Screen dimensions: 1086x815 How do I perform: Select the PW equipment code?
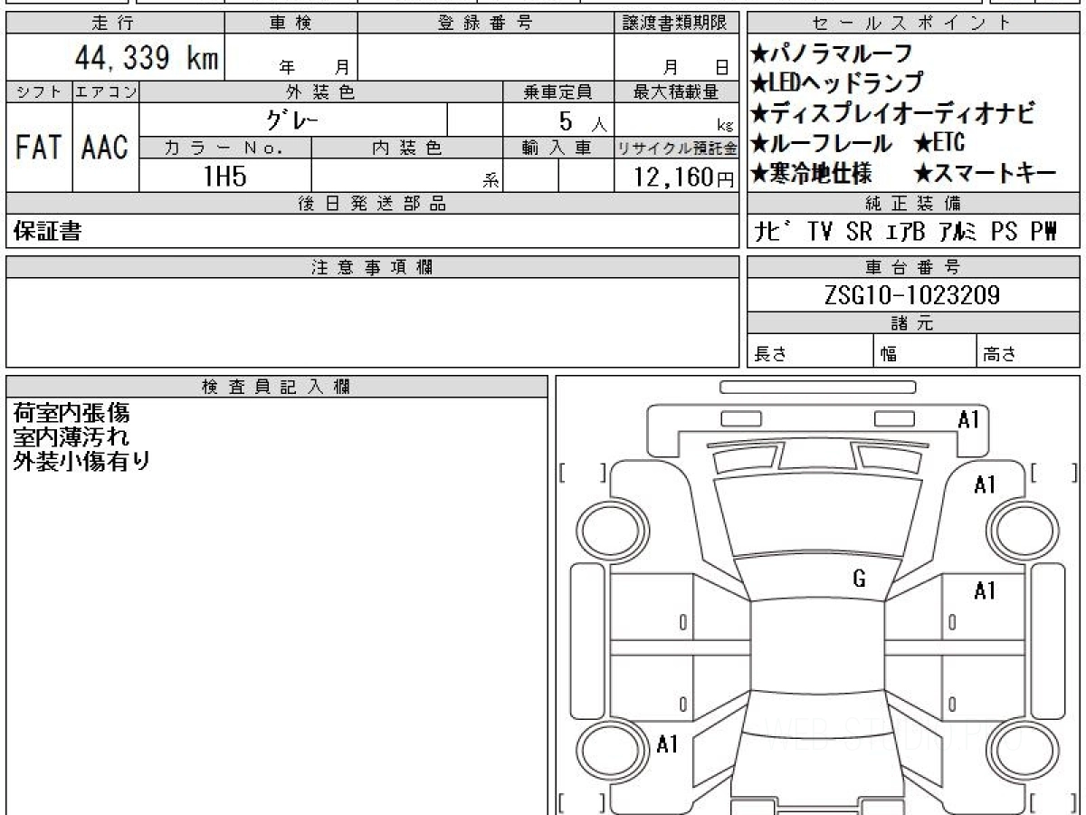(x=1043, y=231)
